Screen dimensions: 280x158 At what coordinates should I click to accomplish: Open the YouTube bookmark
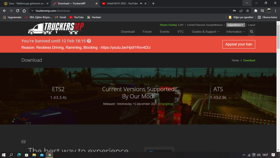pos(77,17)
